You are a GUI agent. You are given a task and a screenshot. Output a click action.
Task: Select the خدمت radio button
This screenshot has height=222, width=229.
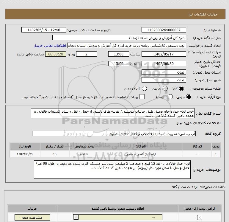pyautogui.click(x=165, y=89)
